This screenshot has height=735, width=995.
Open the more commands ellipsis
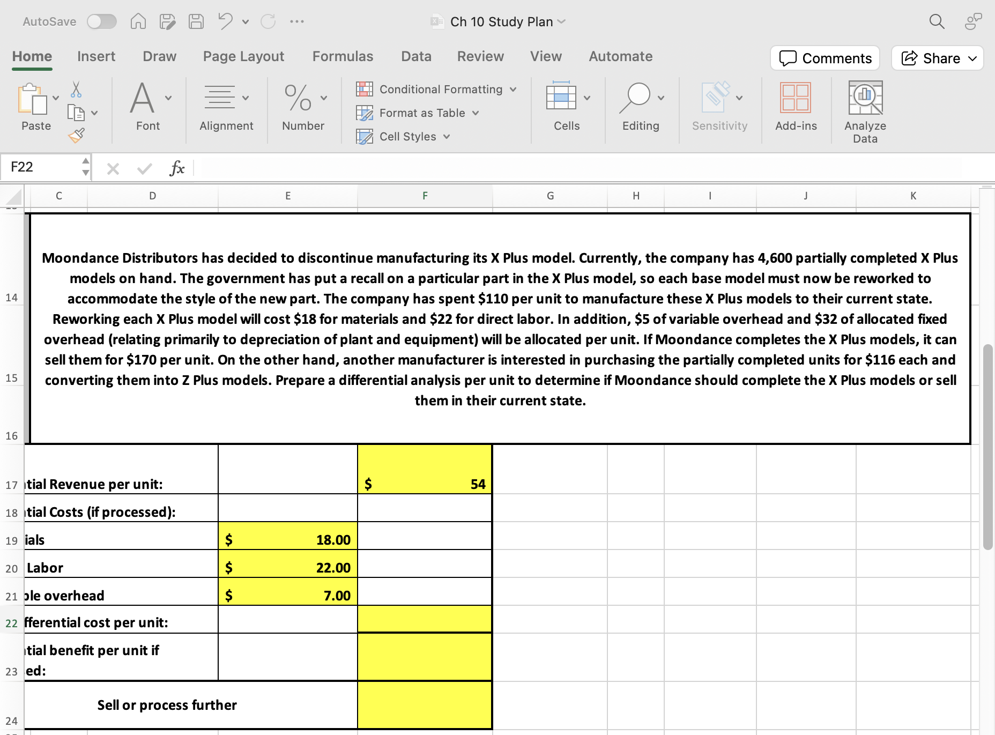click(297, 21)
